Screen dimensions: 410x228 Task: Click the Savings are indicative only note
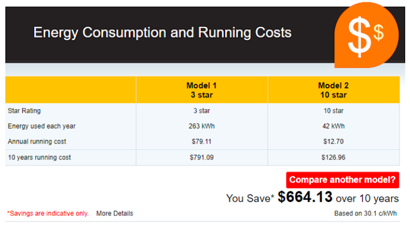[48, 213]
